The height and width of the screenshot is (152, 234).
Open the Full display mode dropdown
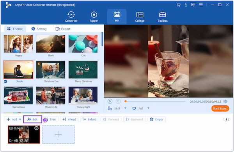(x=148, y=108)
